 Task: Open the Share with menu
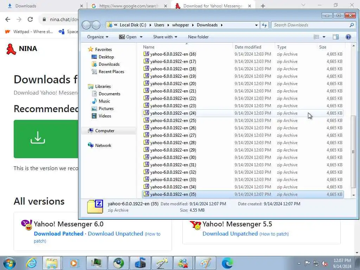[x=165, y=37]
